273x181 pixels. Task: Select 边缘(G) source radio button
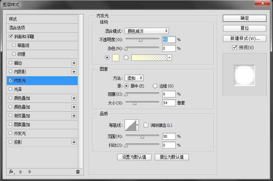pos(155,86)
